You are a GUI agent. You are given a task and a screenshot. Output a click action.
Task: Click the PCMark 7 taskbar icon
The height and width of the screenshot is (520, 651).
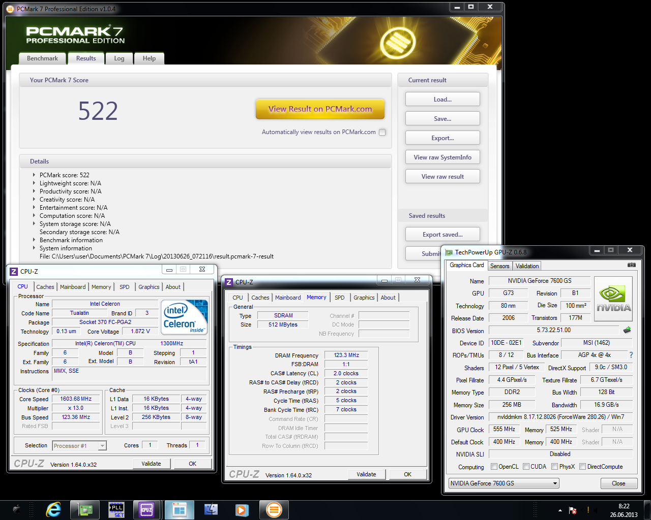(274, 509)
